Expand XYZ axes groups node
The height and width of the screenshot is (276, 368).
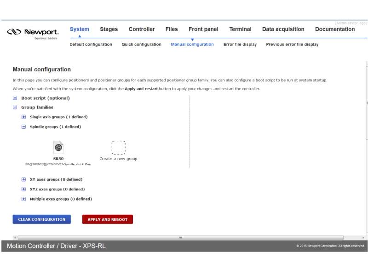[23, 189]
